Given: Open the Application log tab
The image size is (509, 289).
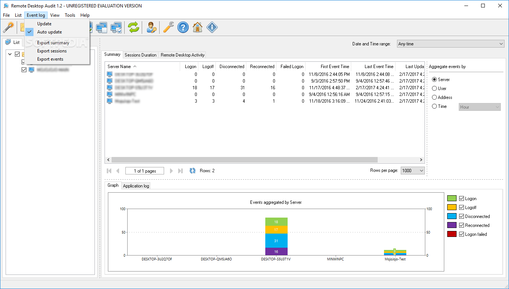Looking at the screenshot, I should point(135,185).
